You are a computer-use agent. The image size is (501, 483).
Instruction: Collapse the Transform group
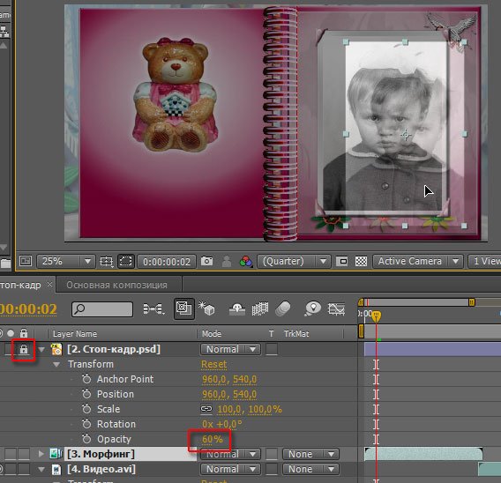(56, 365)
